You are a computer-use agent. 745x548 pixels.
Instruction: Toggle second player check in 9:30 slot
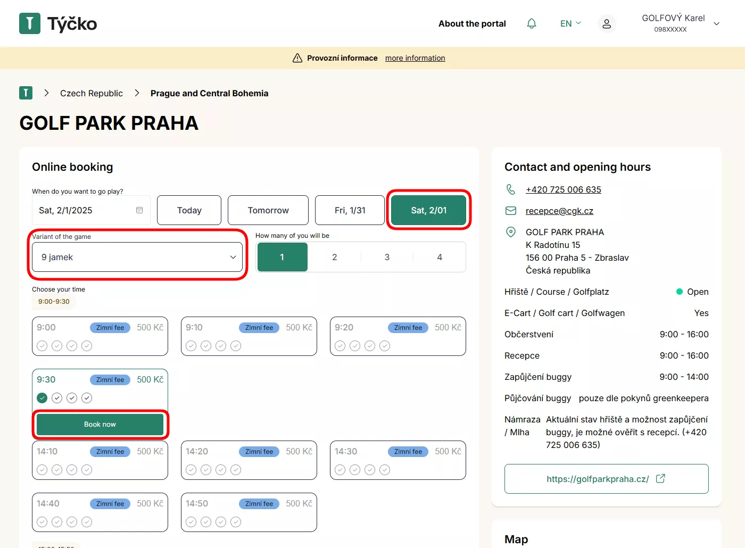tap(57, 398)
